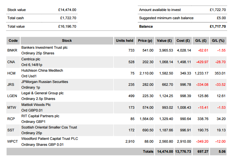Select the HCM stock code
Image resolution: width=232 pixels, height=159 pixels.
pos(11,73)
